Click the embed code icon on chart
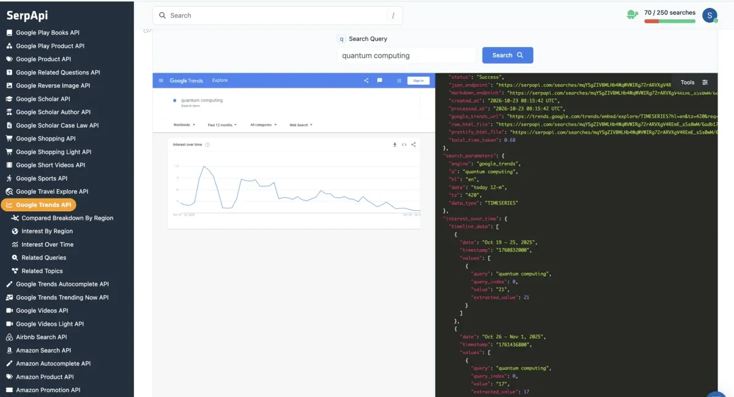 [404, 145]
